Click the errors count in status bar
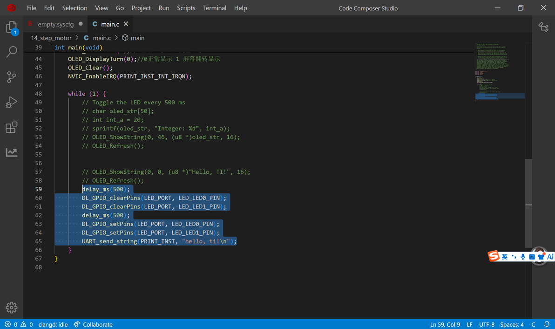 pos(11,324)
